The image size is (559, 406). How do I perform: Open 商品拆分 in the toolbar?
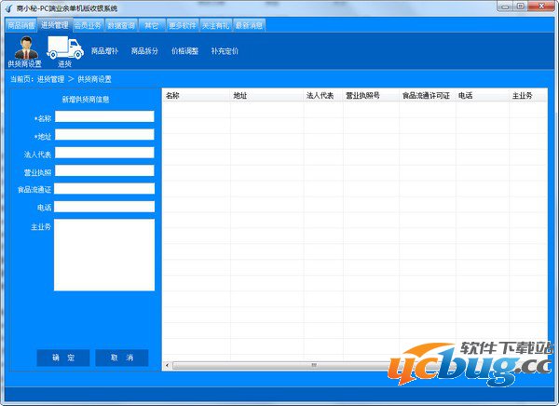click(x=144, y=50)
